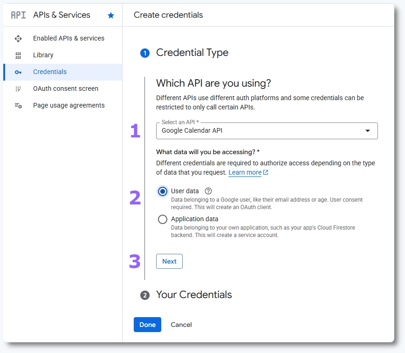405x353 pixels.
Task: Click the Credentials key icon
Action: coord(18,72)
